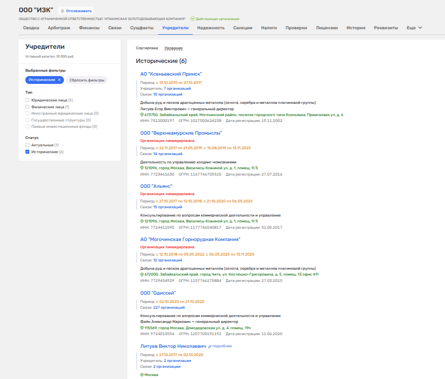Open the АО "Могочинская Горнорудная Компания" link
This screenshot has height=379, width=445.
pos(190,239)
